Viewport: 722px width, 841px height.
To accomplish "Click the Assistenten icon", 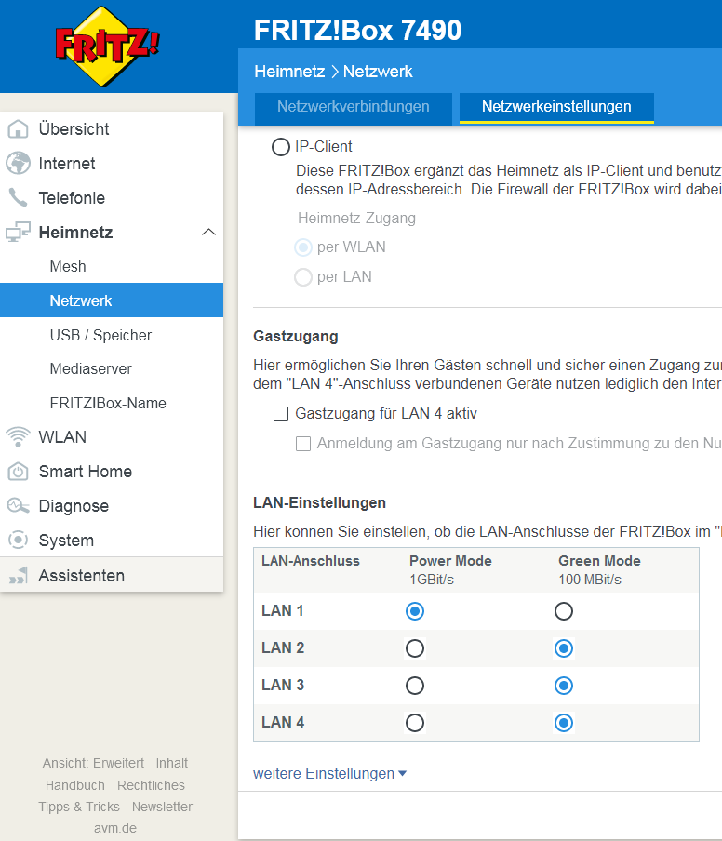I will (x=18, y=576).
